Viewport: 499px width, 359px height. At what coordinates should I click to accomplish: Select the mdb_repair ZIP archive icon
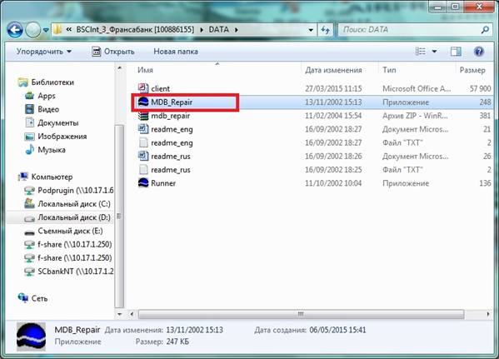point(143,116)
